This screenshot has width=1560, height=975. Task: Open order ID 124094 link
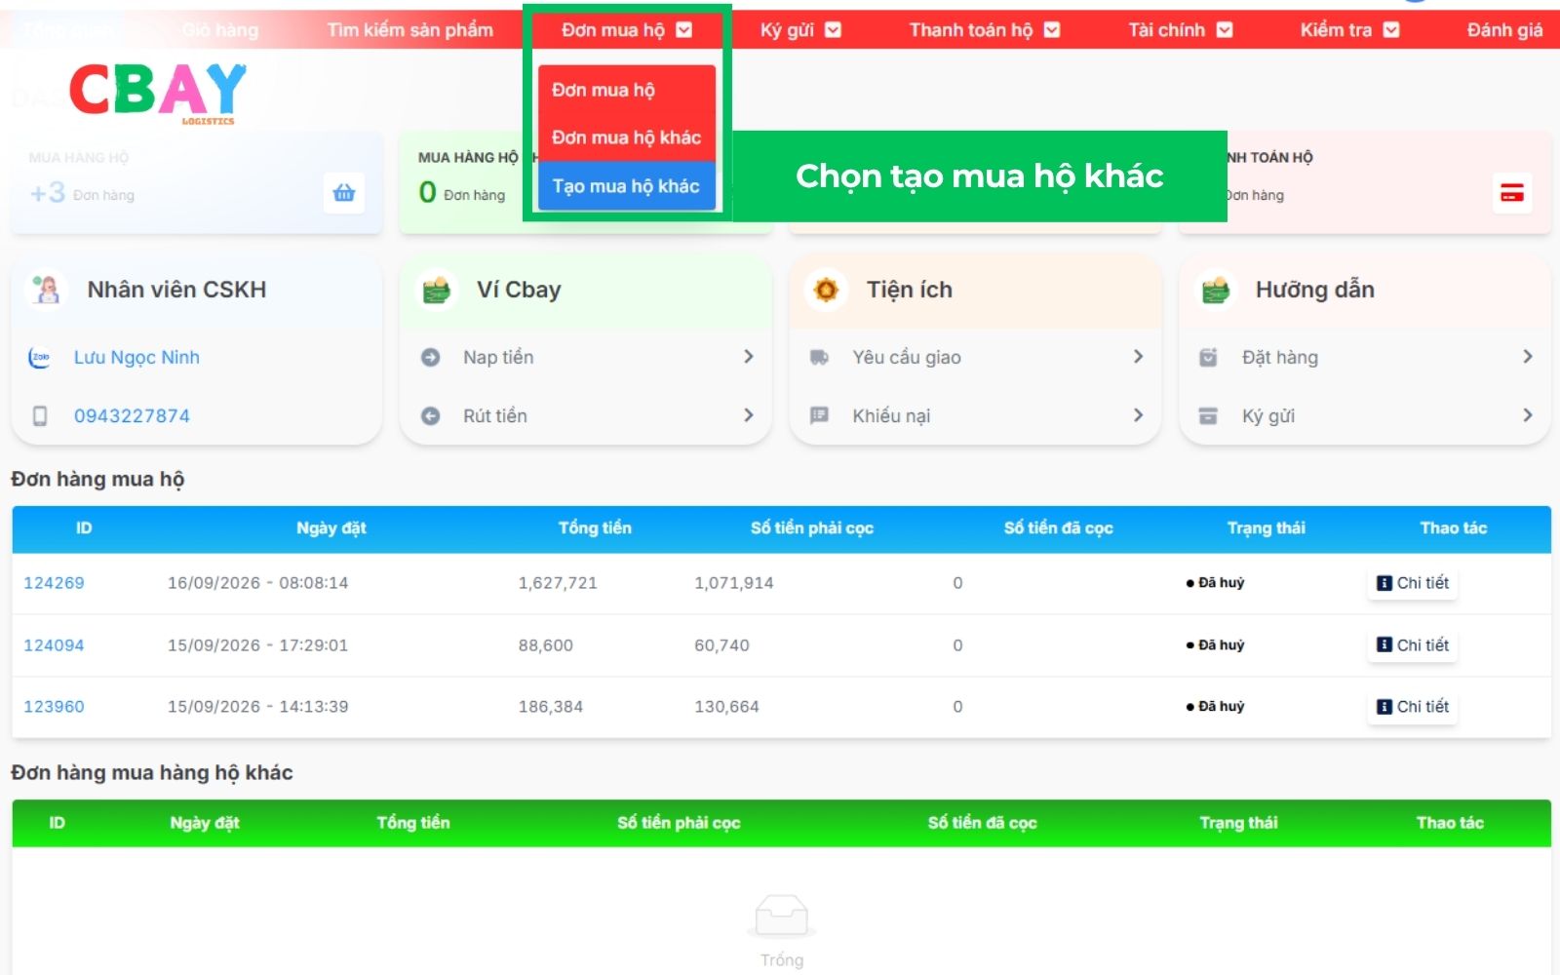[54, 645]
